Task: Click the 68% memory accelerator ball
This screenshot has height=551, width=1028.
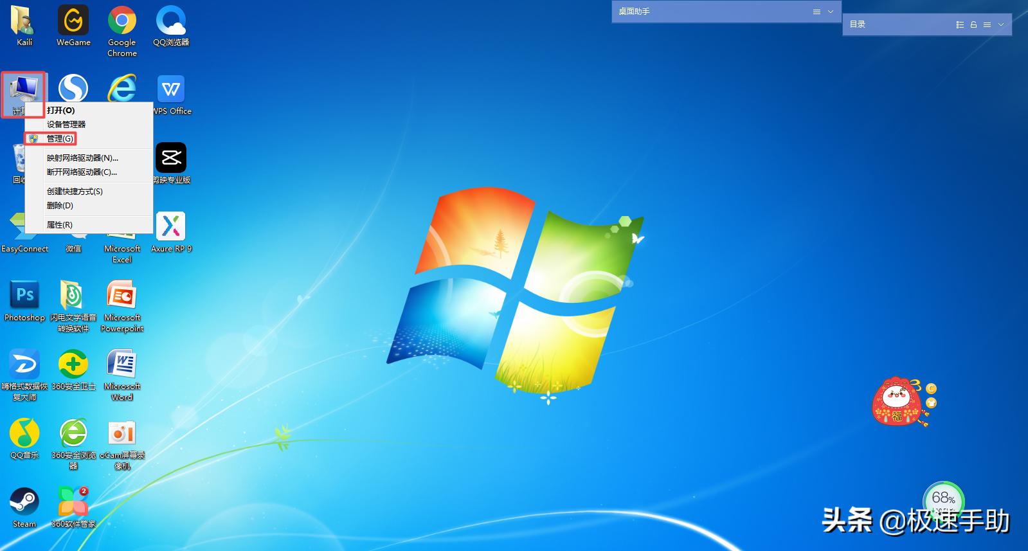Action: point(943,501)
